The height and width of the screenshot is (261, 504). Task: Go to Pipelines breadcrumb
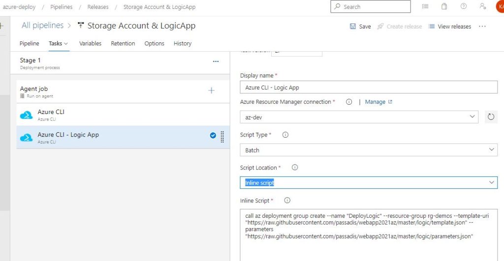click(62, 7)
